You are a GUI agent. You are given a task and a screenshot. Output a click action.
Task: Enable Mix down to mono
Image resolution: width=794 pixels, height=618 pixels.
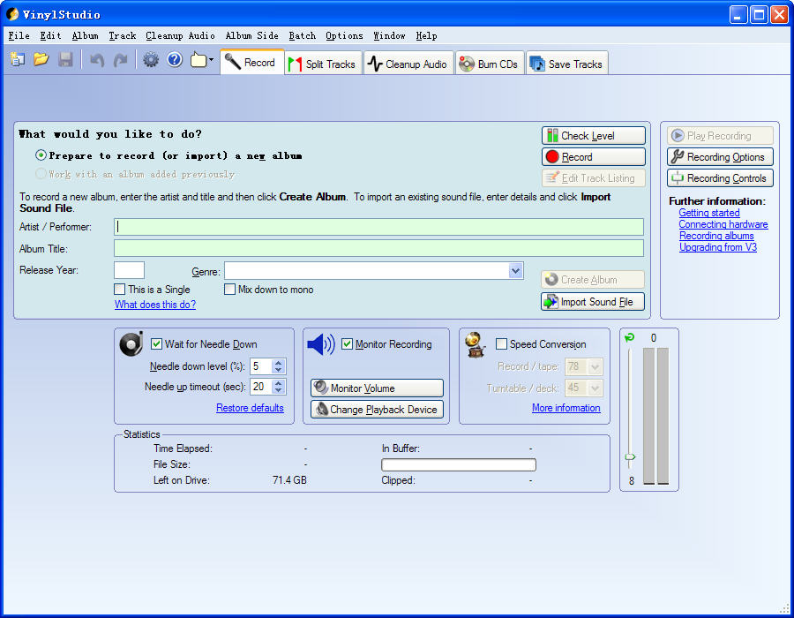click(230, 290)
